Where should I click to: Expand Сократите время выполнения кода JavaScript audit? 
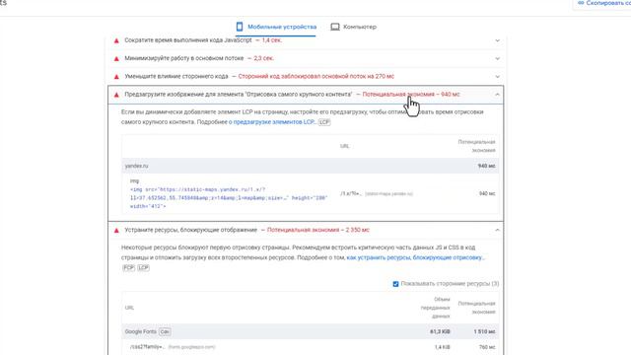pos(497,40)
